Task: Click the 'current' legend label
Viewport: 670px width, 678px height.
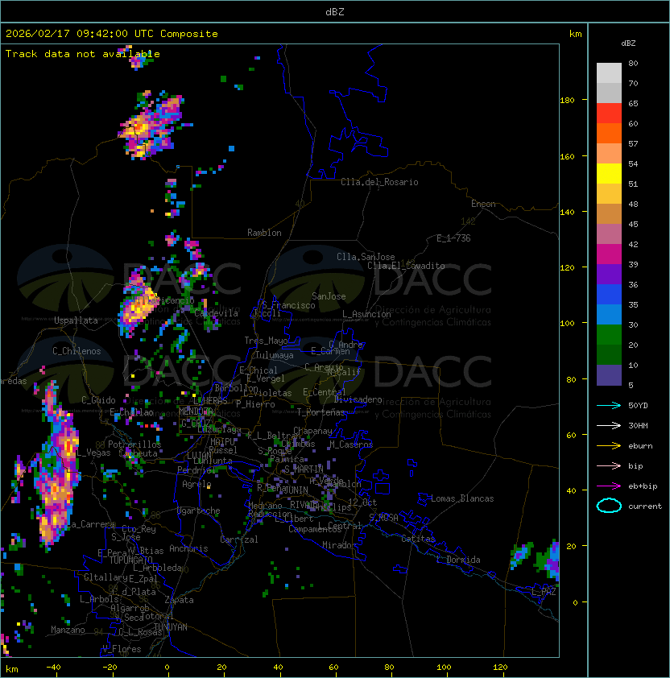Action: [x=645, y=506]
